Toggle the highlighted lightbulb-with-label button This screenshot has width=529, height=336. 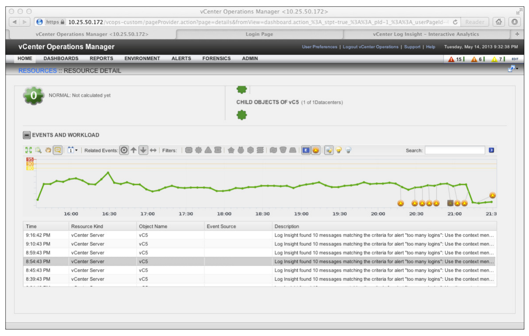329,150
